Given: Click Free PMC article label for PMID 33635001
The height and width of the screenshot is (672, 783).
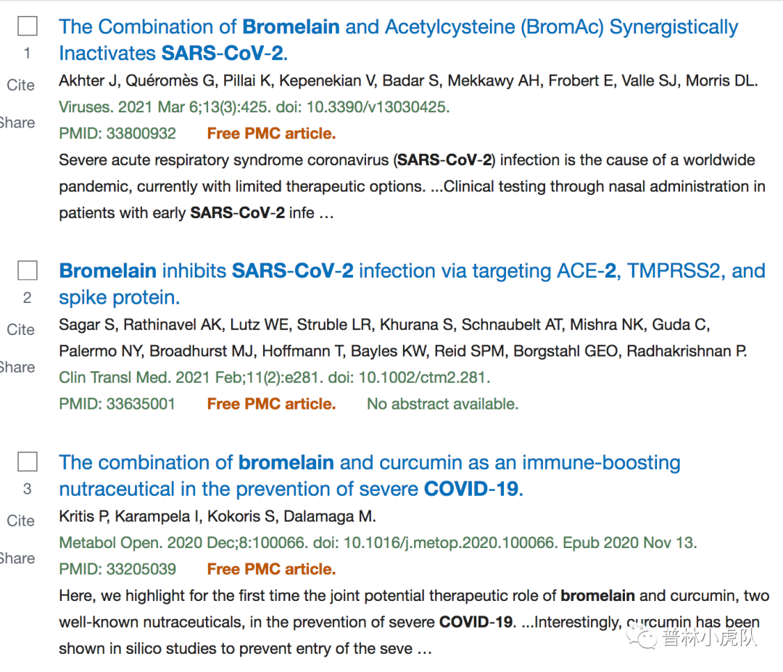Looking at the screenshot, I should pos(271,404).
